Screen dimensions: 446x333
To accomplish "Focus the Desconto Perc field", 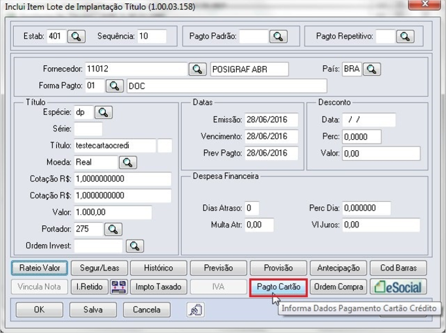I will [362, 137].
